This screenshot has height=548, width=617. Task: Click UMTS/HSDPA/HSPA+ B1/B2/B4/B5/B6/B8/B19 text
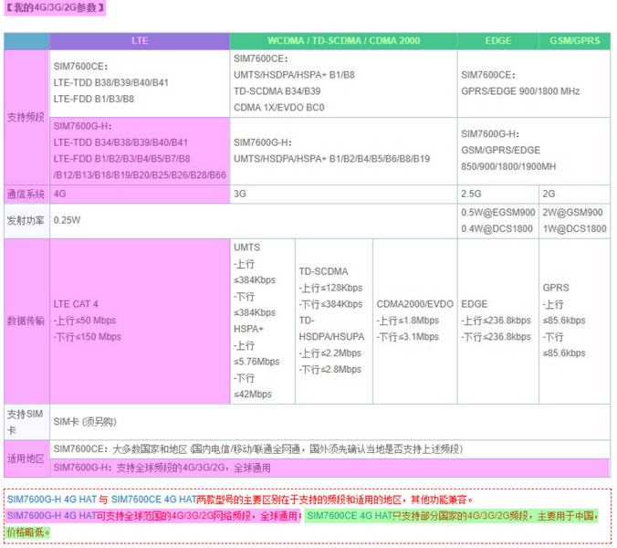[x=331, y=159]
